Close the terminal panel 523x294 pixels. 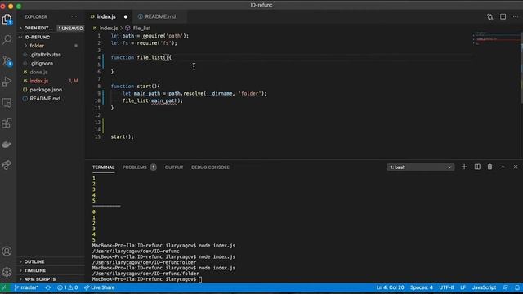516,167
